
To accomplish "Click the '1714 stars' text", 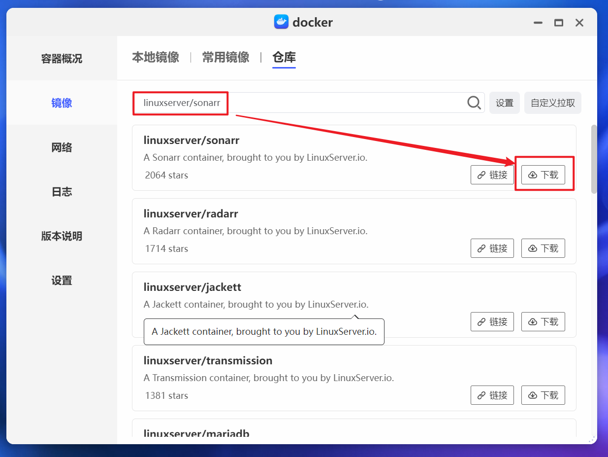I will [166, 248].
